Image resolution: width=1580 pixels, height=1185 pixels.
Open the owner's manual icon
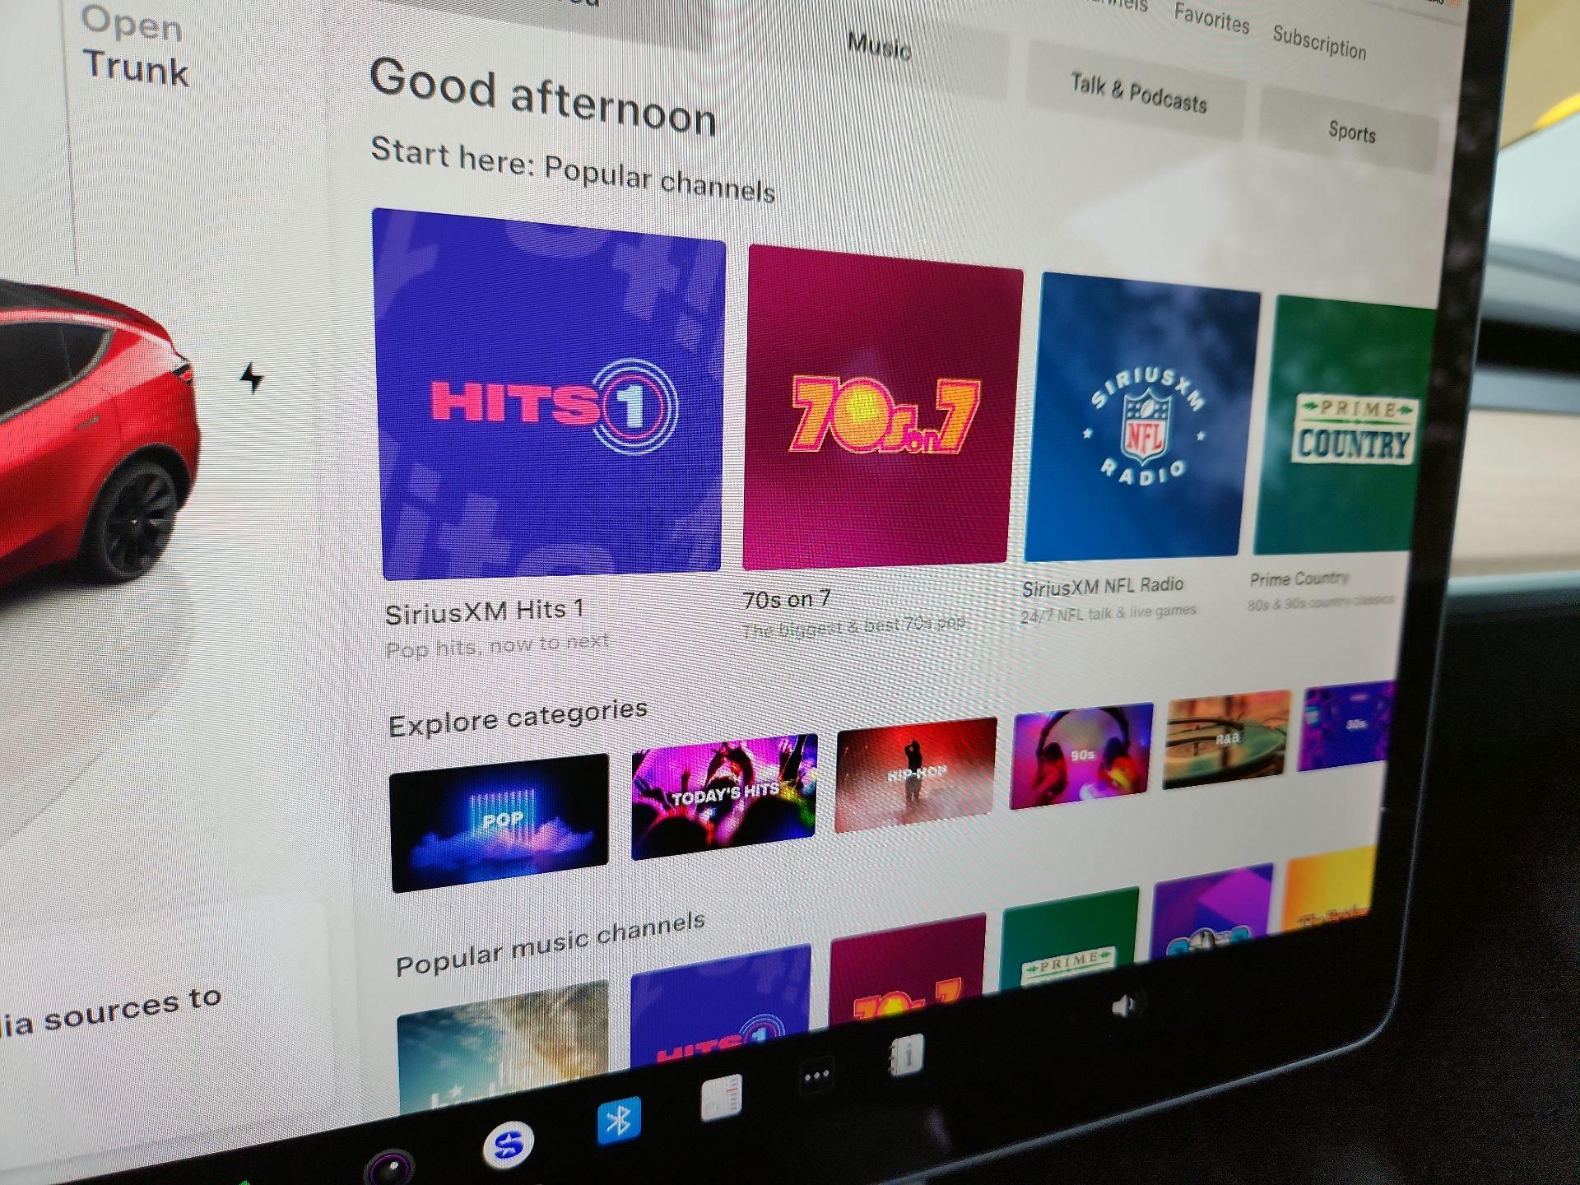pyautogui.click(x=907, y=1055)
